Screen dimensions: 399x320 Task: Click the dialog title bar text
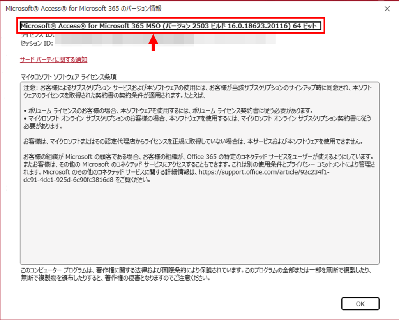coord(83,8)
